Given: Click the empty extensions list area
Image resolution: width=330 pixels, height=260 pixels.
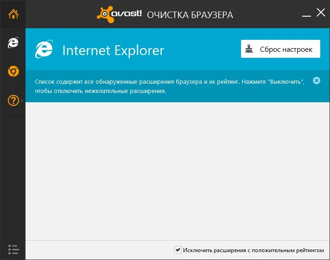Looking at the screenshot, I should (x=178, y=171).
